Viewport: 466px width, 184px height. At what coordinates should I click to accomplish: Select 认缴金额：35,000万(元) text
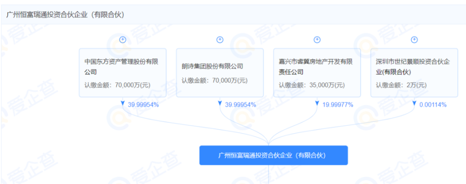312,85
